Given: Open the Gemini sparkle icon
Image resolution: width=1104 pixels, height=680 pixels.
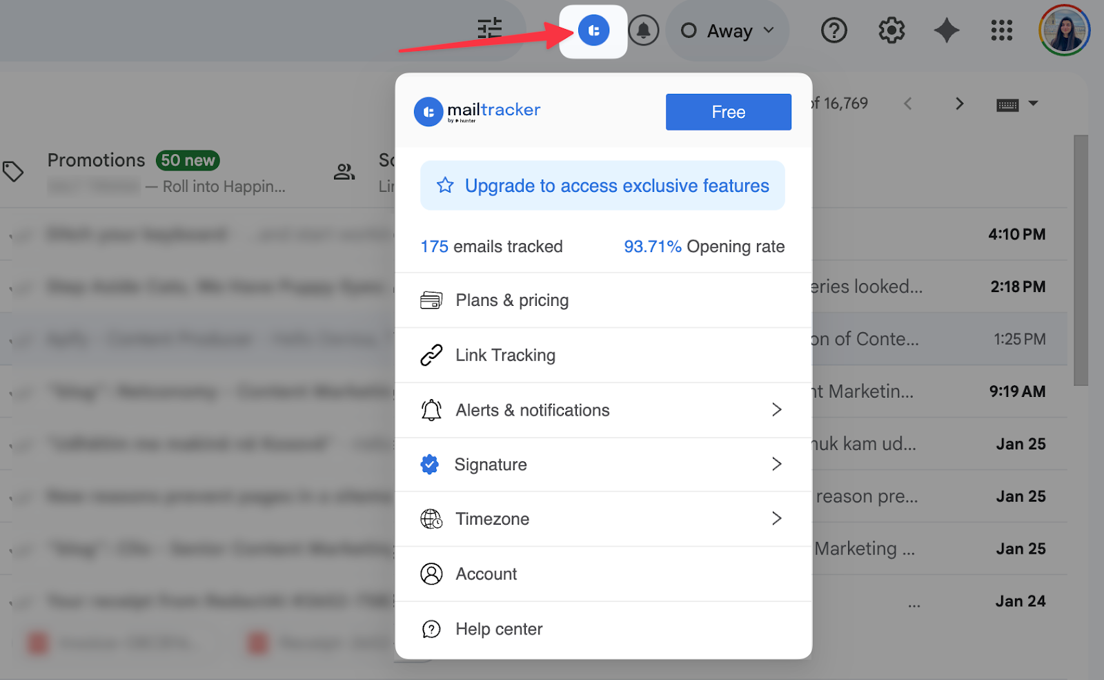Looking at the screenshot, I should 947,30.
